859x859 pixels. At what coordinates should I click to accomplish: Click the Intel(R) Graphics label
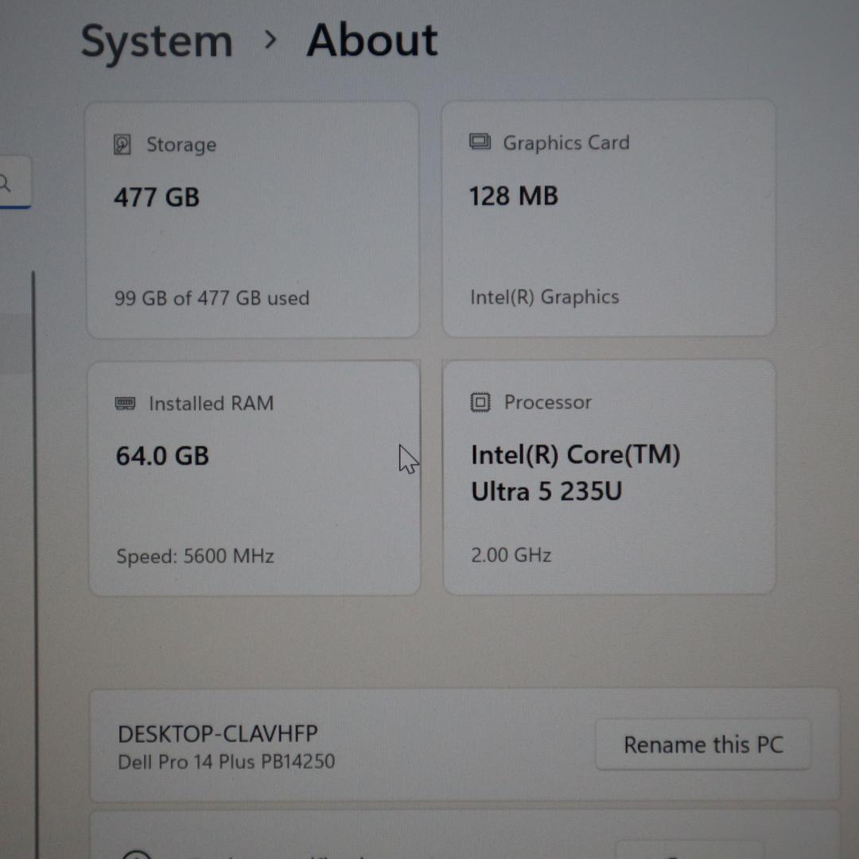544,297
